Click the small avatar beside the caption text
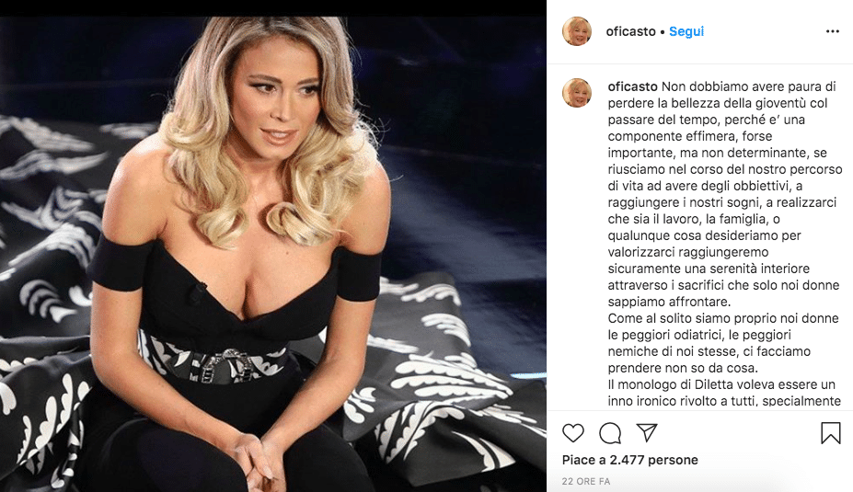853x492 pixels. point(577,92)
